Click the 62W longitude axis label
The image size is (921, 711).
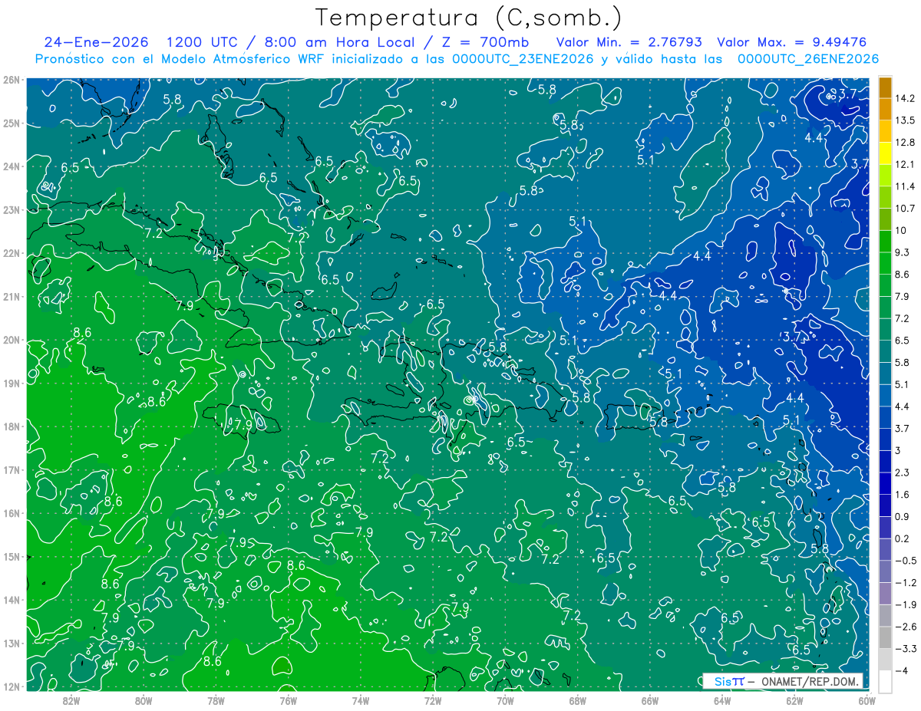coord(795,701)
